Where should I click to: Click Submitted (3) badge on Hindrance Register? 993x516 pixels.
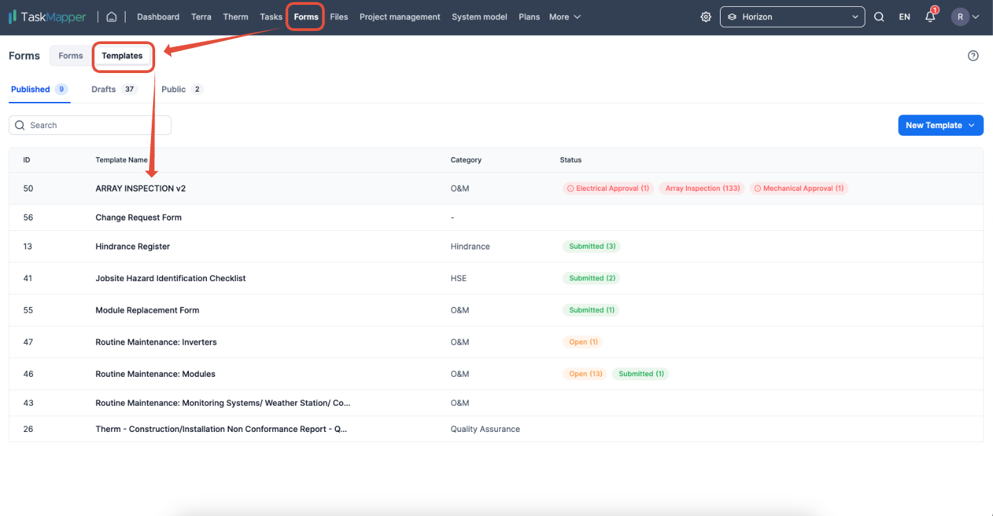(x=592, y=247)
